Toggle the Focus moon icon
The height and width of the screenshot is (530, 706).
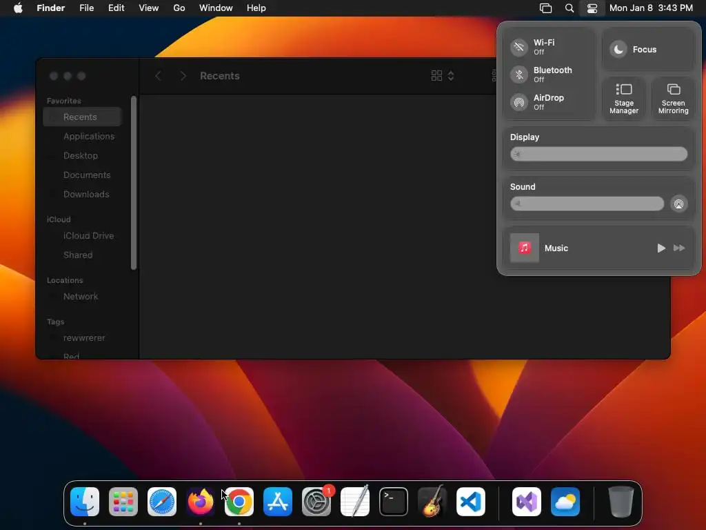click(618, 50)
